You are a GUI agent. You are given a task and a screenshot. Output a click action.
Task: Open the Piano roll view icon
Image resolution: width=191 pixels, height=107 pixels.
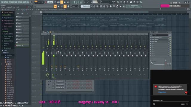(98, 6)
